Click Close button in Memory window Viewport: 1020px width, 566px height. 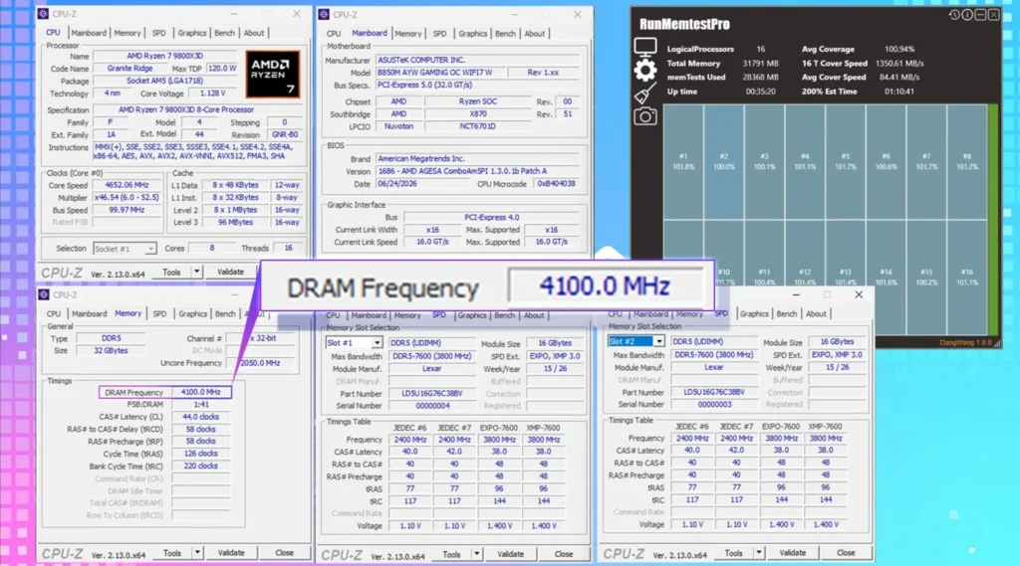click(284, 553)
